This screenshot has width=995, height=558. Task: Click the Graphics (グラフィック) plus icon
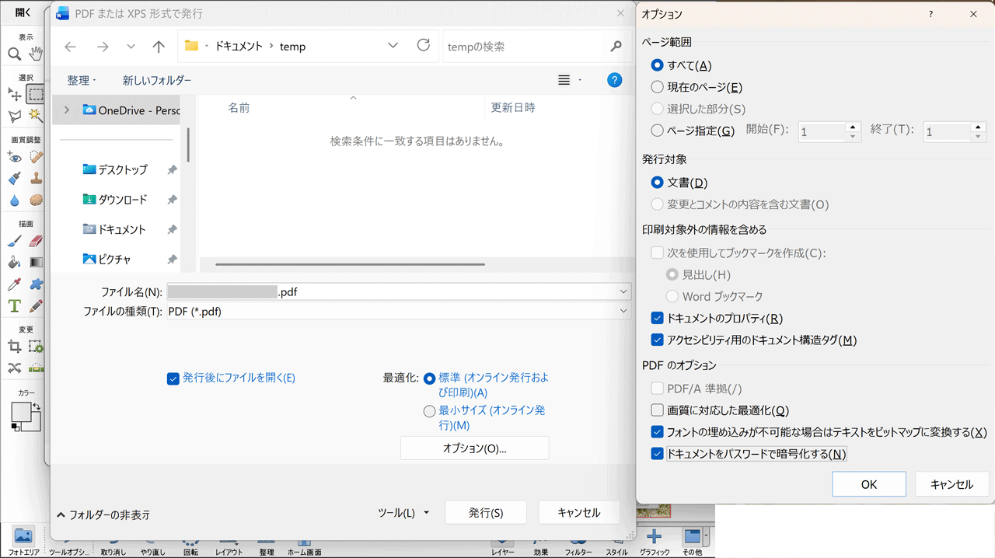click(655, 536)
